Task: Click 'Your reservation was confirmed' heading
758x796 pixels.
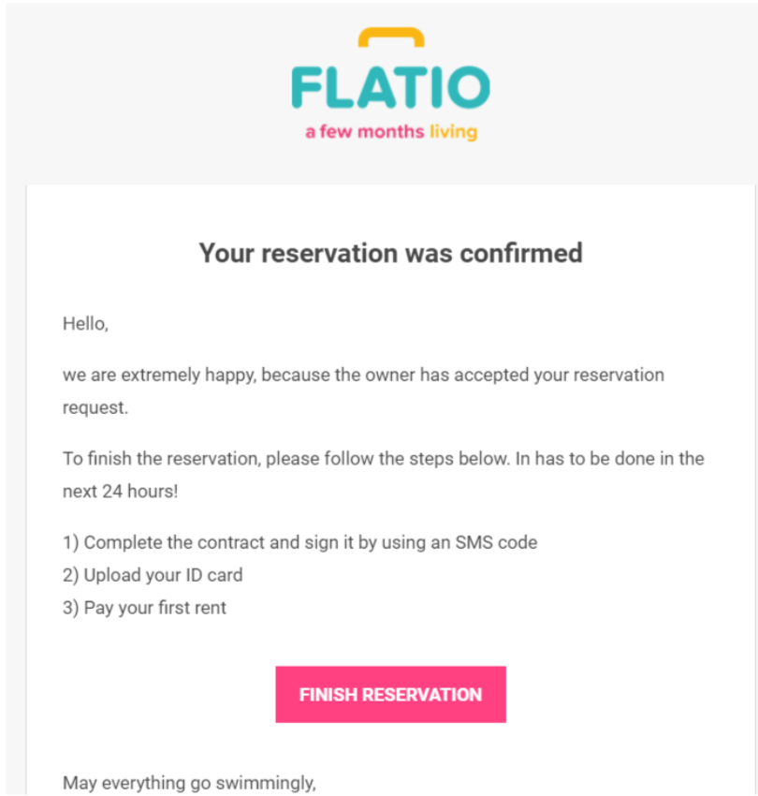Action: (390, 253)
